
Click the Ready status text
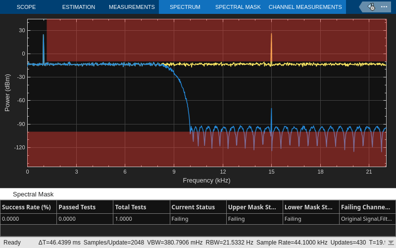[x=12, y=243]
